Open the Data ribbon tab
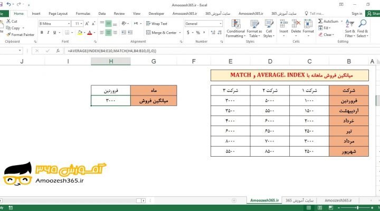This screenshot has height=211, width=380. 102,14
